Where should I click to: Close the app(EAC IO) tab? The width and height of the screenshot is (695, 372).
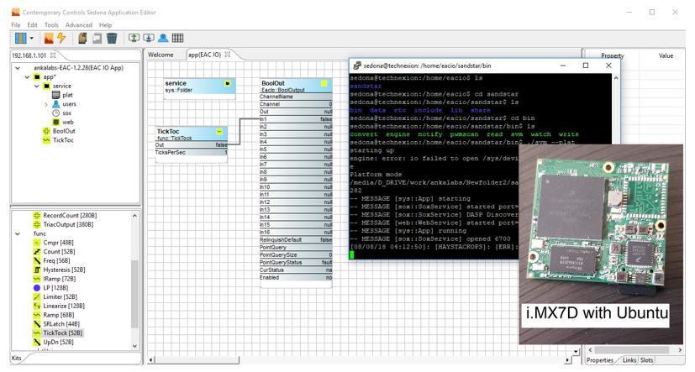coord(228,55)
